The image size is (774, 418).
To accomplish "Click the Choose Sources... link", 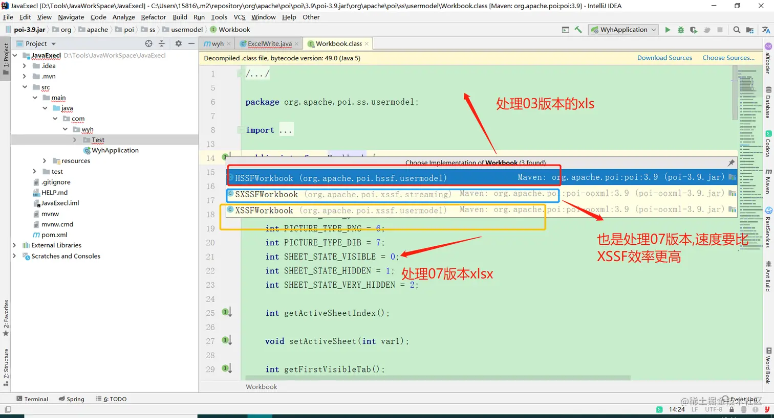I will pyautogui.click(x=728, y=58).
